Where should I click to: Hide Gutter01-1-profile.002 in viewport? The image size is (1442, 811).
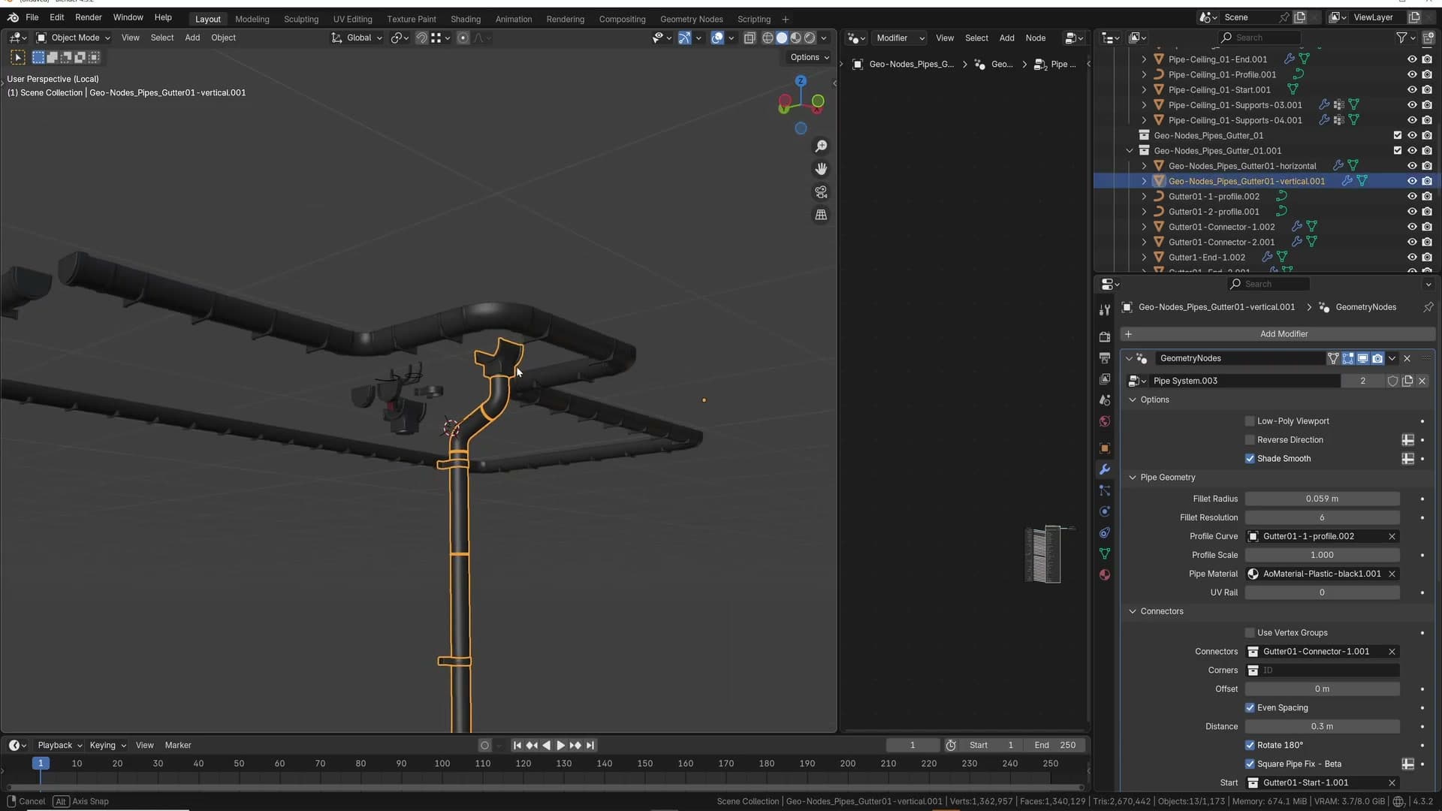tap(1412, 197)
